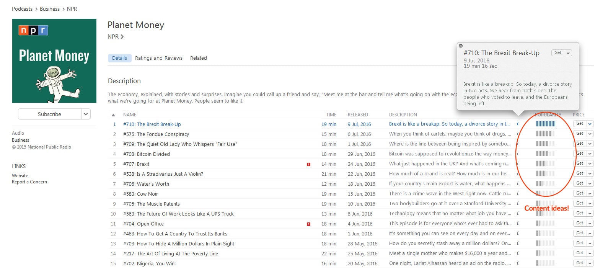The image size is (608, 268).
Task: Select episode #702: Nigeria, You Win!
Action: pos(150,263)
